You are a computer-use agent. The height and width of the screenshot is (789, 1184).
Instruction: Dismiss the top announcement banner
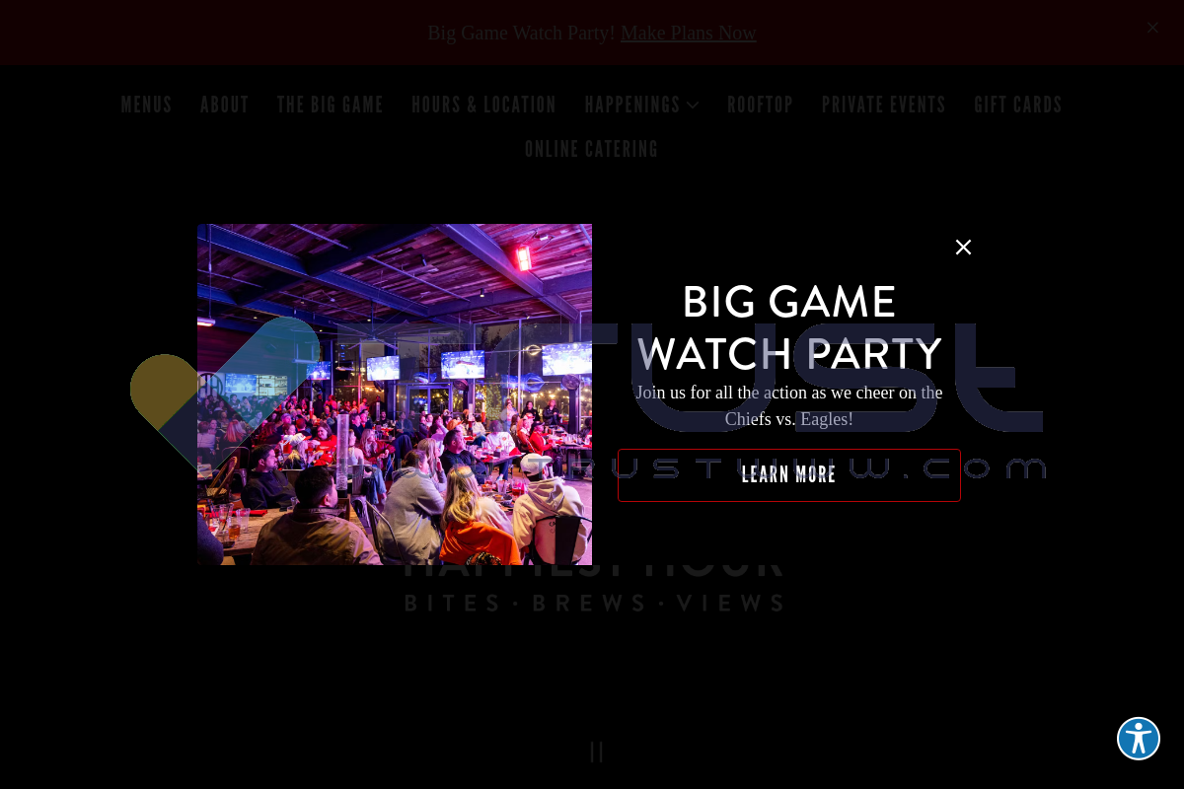(1152, 28)
